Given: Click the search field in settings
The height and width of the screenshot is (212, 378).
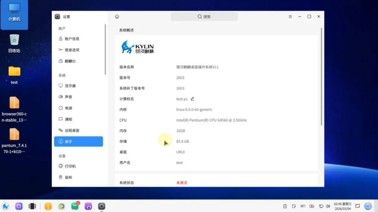Looking at the screenshot, I should coord(204,16).
